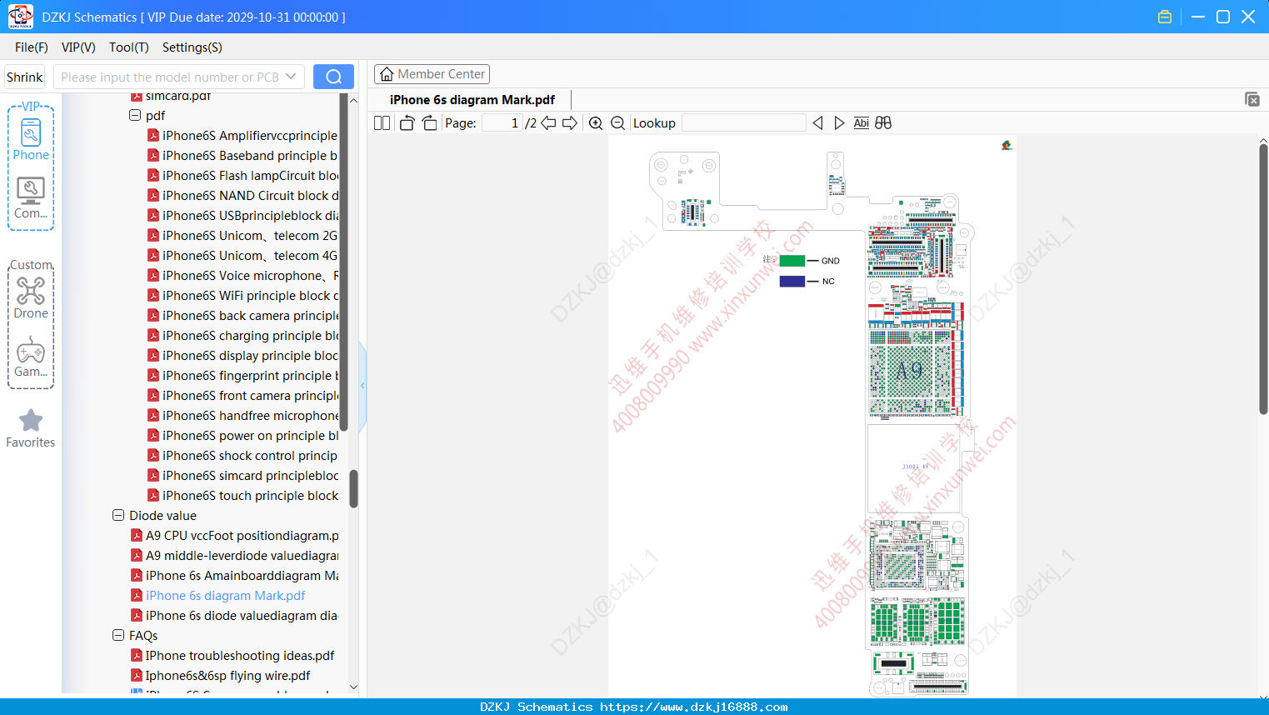Viewport: 1269px width, 715px height.
Task: Click the Lookup text field
Action: pos(743,123)
